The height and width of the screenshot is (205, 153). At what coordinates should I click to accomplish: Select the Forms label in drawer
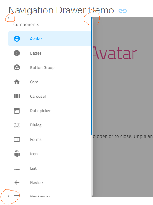tap(36, 139)
